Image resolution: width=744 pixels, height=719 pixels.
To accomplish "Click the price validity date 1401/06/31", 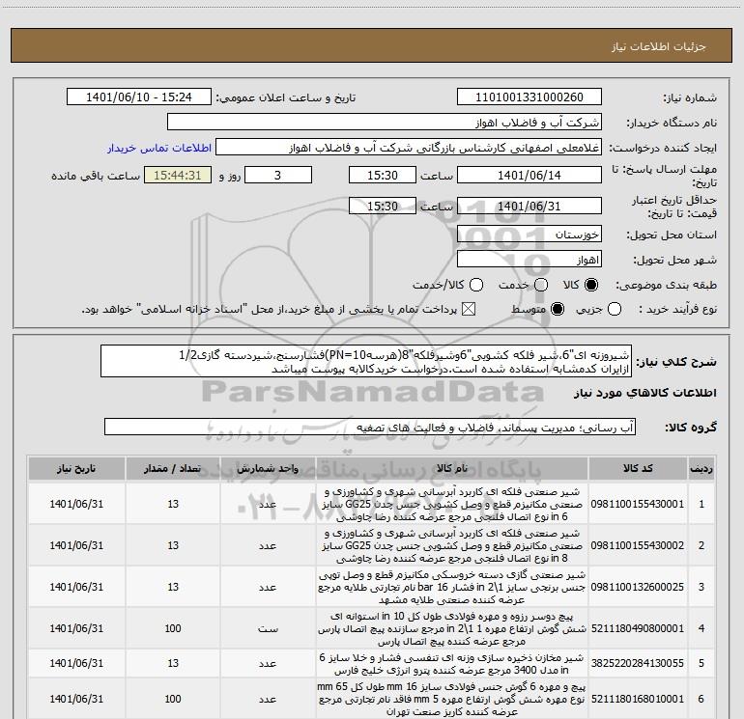I will click(529, 207).
